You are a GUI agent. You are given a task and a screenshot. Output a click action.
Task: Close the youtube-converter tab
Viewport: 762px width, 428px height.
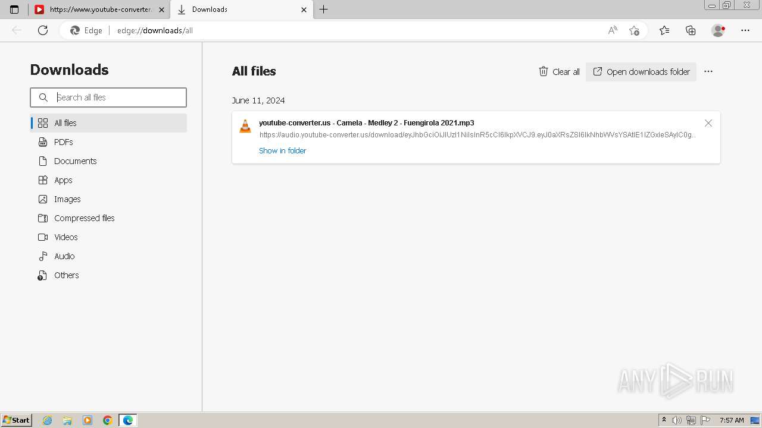tap(161, 10)
